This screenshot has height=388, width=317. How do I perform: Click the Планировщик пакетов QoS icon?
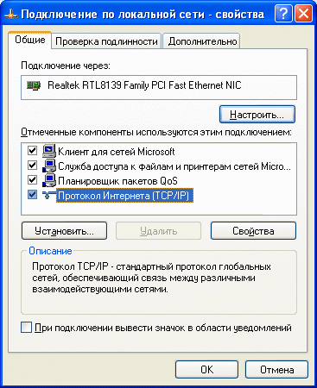pos(49,180)
